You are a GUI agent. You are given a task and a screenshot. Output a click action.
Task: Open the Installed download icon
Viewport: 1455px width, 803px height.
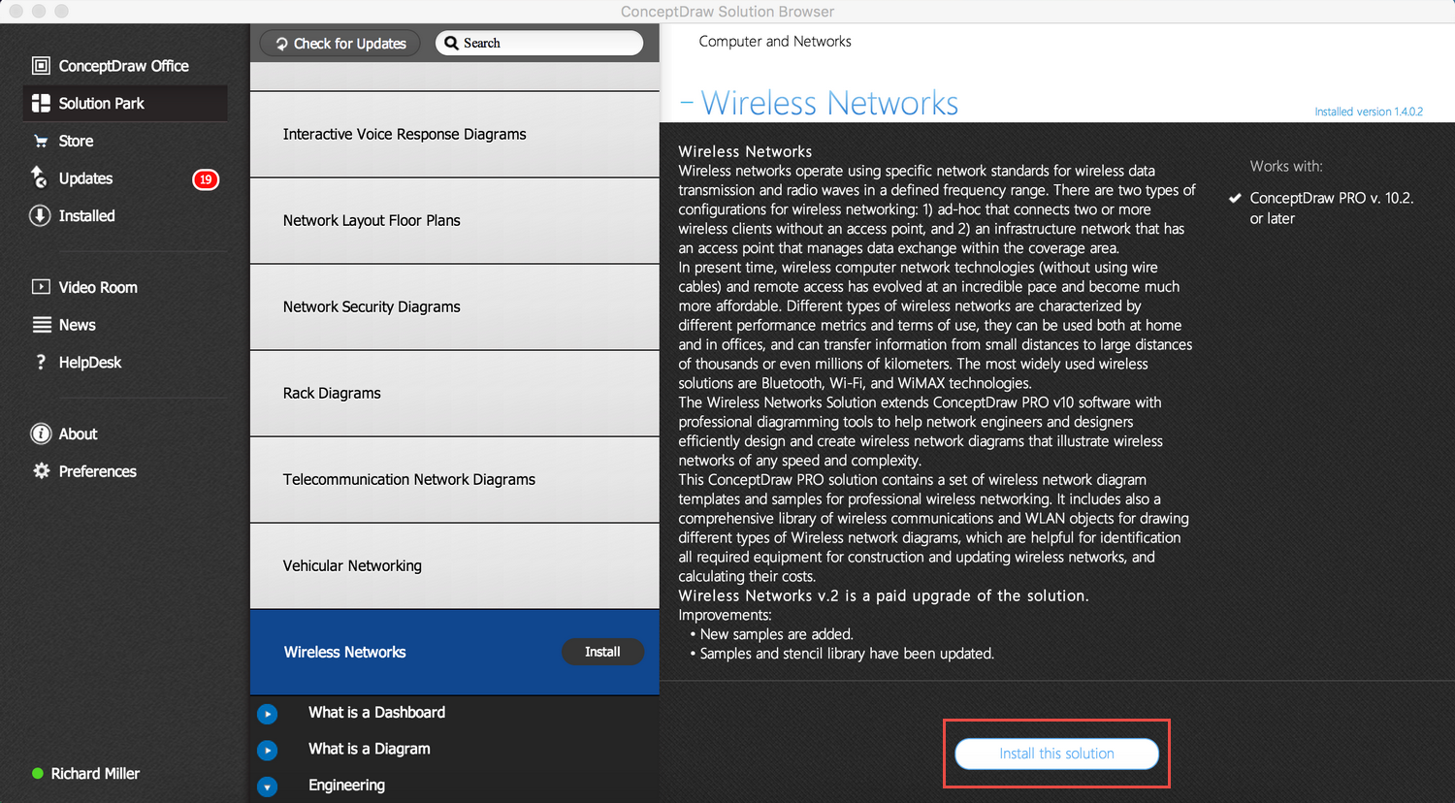click(x=40, y=215)
